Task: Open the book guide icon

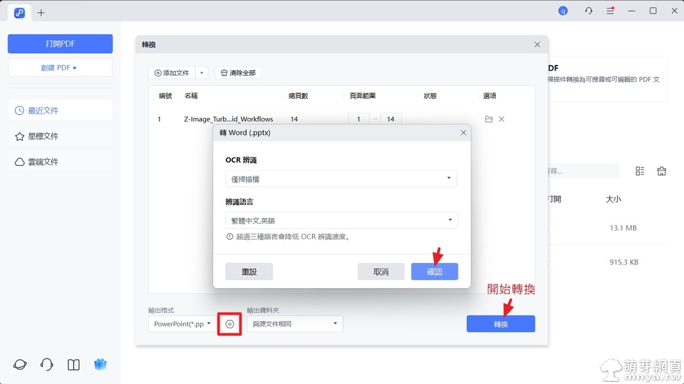Action: click(74, 364)
